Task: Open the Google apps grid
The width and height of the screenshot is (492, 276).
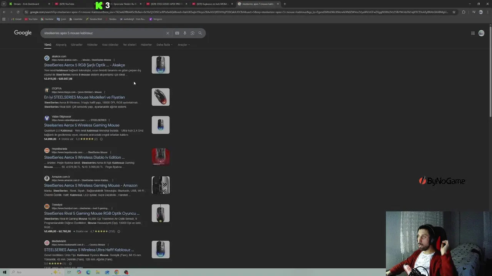Action: [x=473, y=33]
